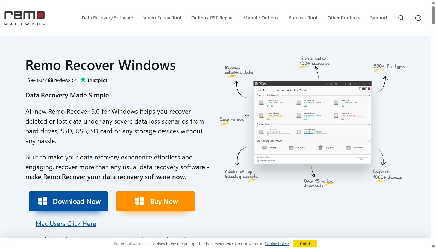The image size is (436, 249).
Task: Click the Buy Now button
Action: tap(156, 201)
